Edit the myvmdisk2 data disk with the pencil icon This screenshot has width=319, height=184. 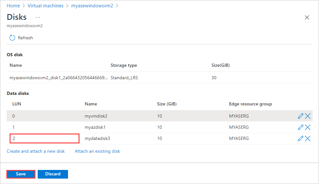(300, 116)
